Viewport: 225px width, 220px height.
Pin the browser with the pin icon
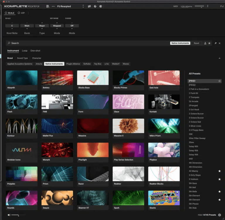point(215,43)
